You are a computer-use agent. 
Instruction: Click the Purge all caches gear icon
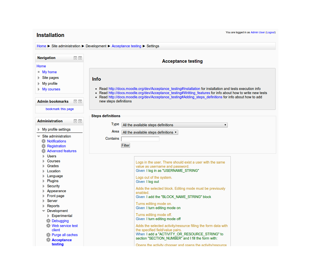(48, 235)
